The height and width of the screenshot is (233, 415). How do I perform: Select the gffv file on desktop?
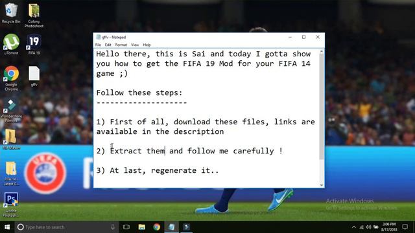pyautogui.click(x=34, y=76)
